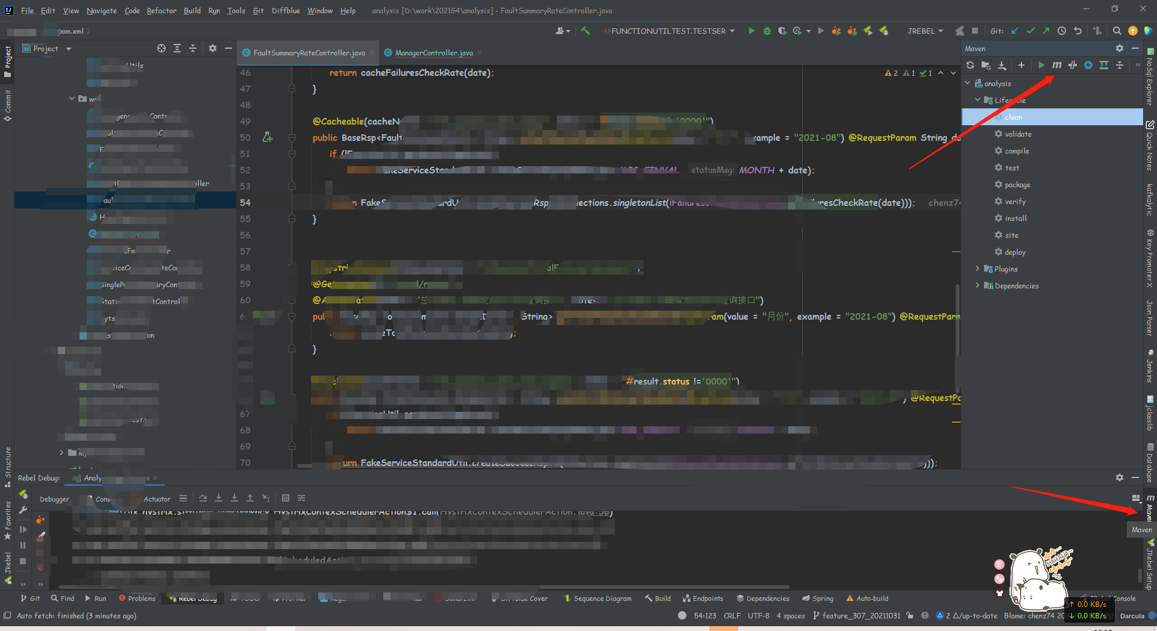Image resolution: width=1157 pixels, height=631 pixels.
Task: Open the Refactor menu
Action: click(161, 10)
